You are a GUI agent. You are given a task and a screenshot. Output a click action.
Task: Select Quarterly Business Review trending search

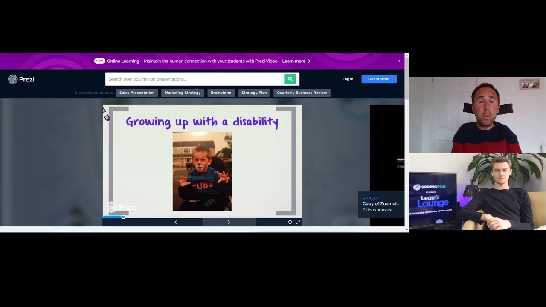click(x=302, y=93)
